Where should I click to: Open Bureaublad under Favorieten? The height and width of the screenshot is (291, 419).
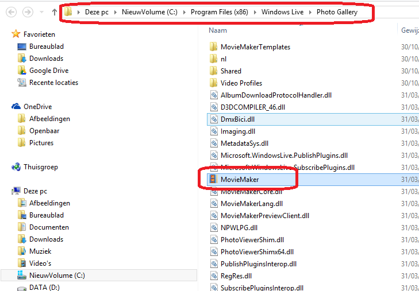click(47, 46)
